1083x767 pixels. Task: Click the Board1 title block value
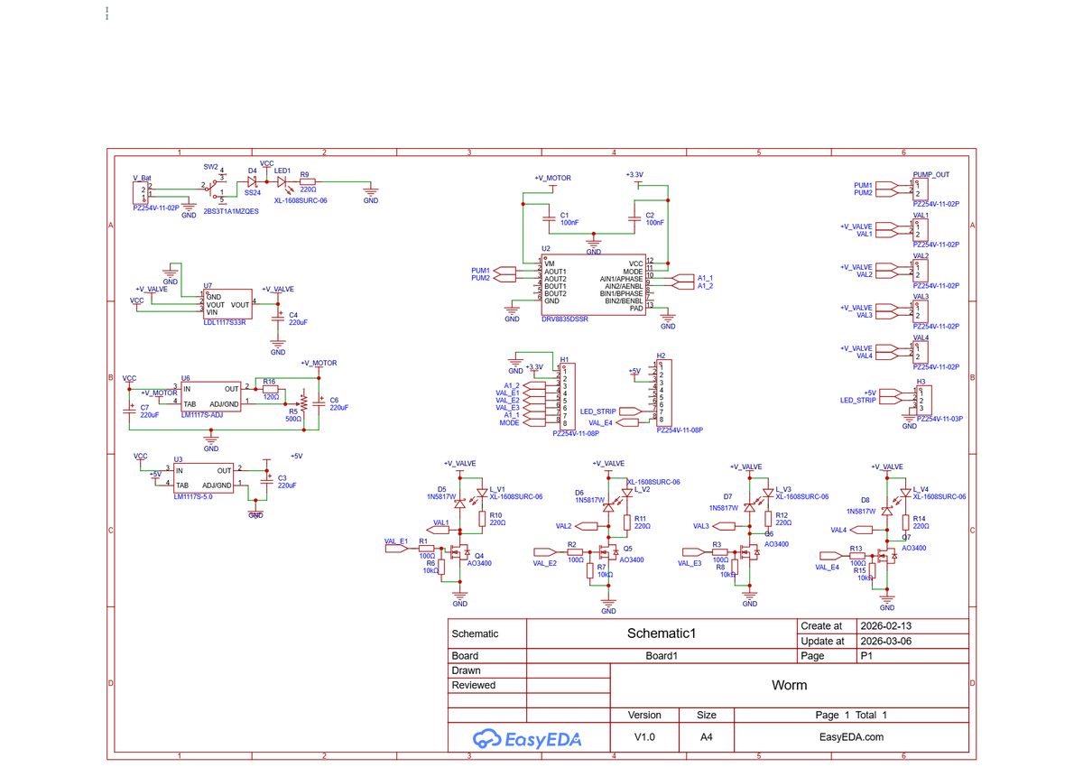(x=662, y=656)
